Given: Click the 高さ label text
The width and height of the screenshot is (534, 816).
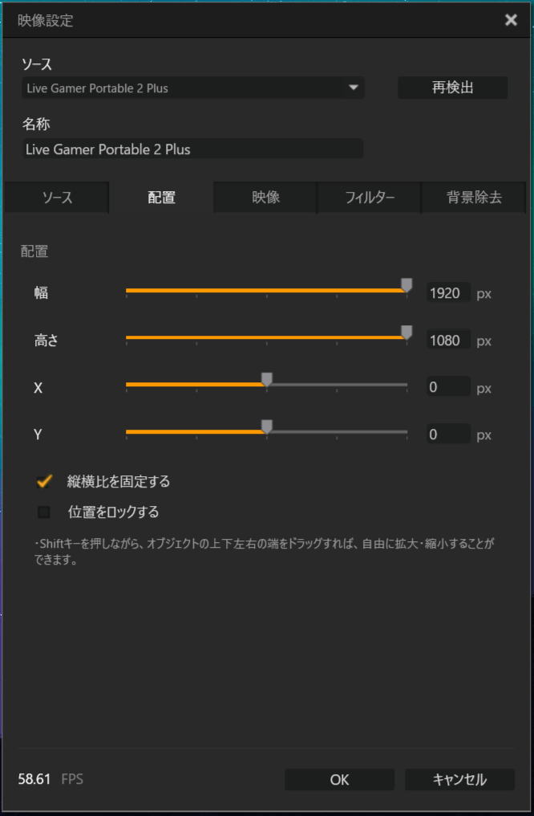Looking at the screenshot, I should (x=47, y=341).
